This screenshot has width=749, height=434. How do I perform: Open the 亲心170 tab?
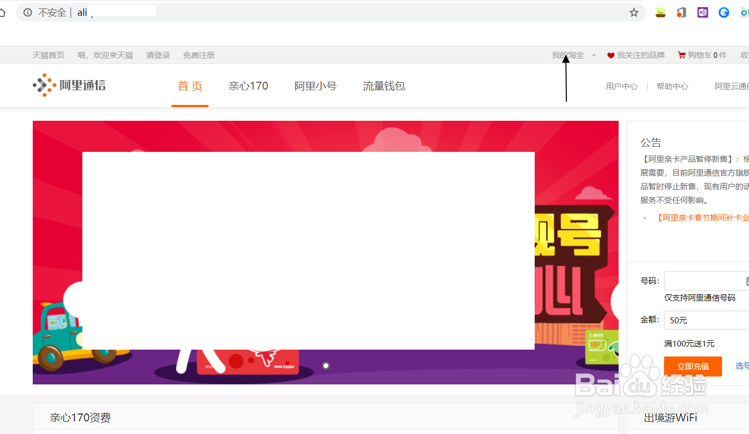(248, 86)
